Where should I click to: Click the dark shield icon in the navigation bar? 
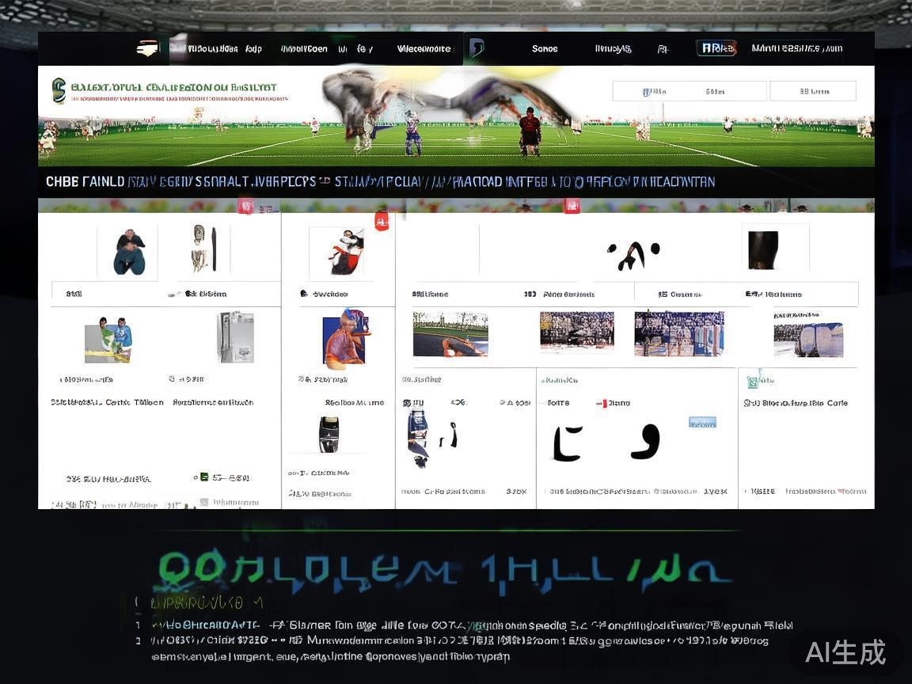click(477, 48)
